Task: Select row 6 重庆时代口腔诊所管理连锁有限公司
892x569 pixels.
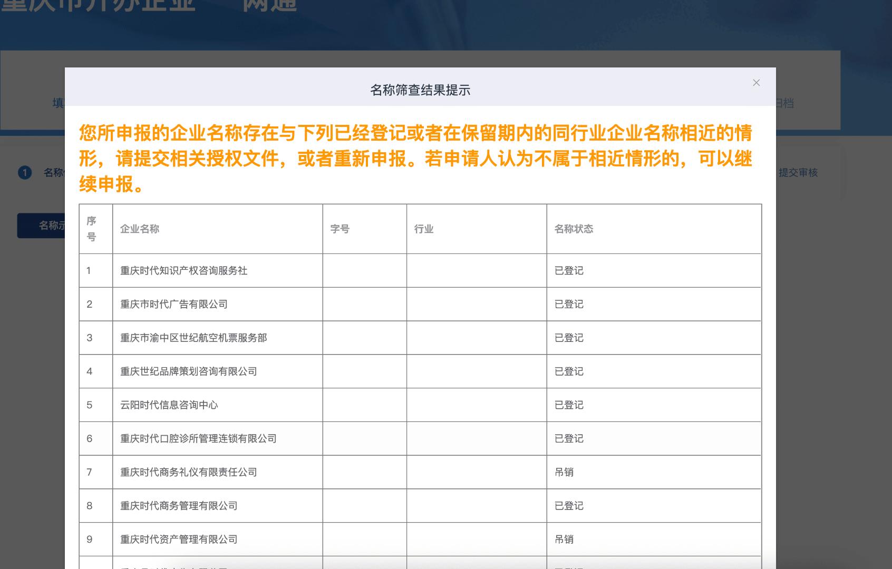Action: pyautogui.click(x=198, y=438)
